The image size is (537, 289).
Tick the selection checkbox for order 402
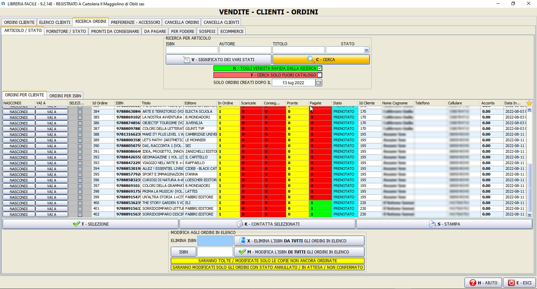(80, 214)
